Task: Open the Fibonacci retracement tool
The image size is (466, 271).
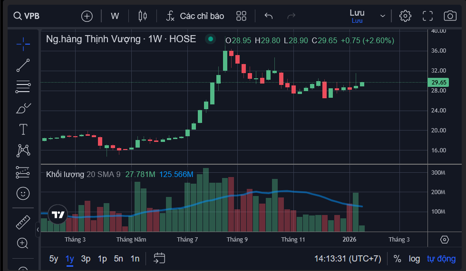Action: (x=23, y=86)
